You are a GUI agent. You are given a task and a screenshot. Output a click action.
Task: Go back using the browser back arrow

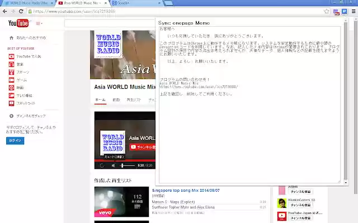[x=4, y=11]
